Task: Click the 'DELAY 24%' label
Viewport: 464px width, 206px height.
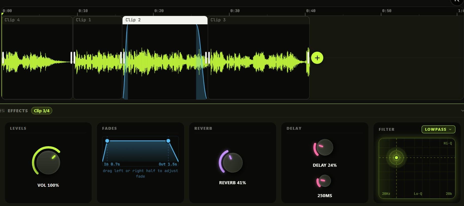Action: [325, 165]
